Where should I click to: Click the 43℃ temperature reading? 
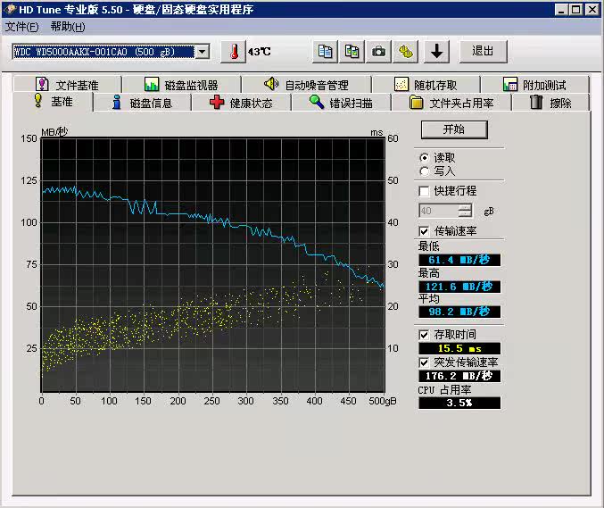[260, 51]
